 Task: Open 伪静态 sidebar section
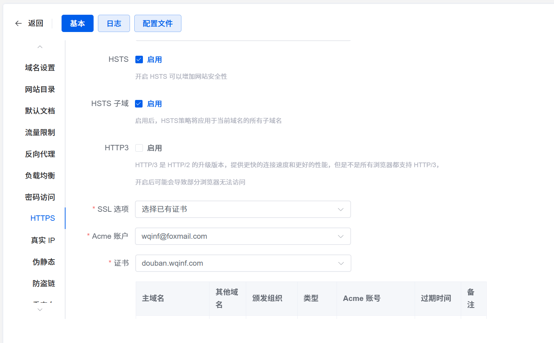tap(44, 262)
